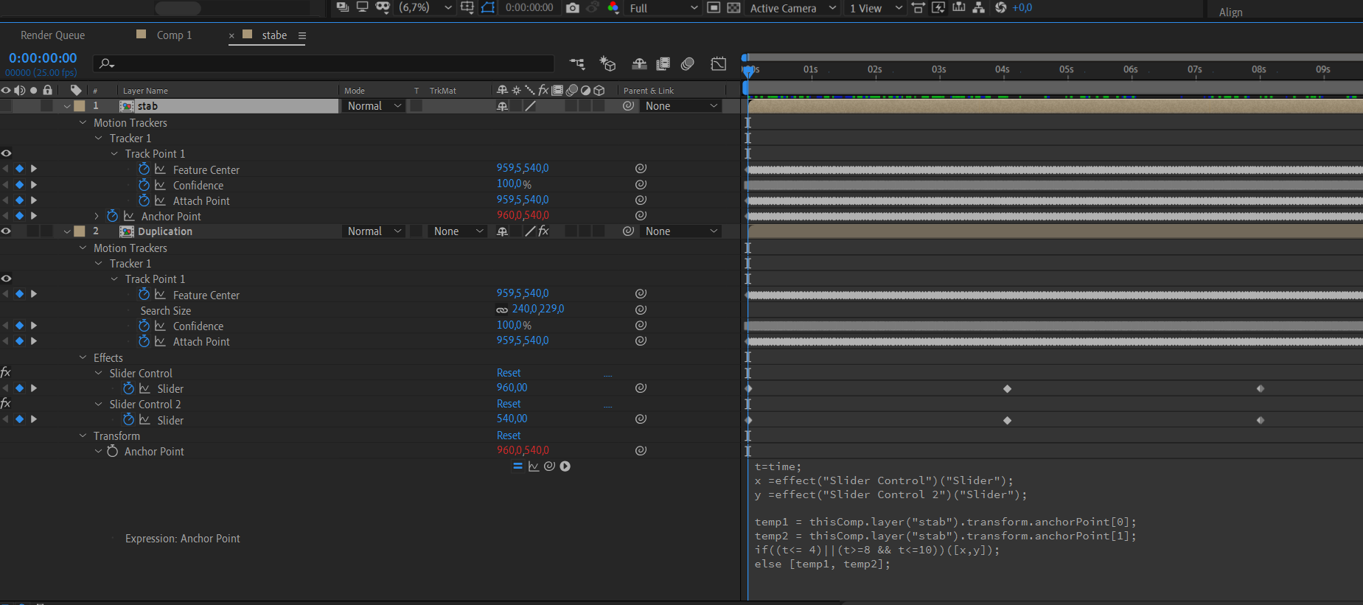The height and width of the screenshot is (605, 1363).
Task: Open the Full resolution dropdown
Action: (663, 8)
